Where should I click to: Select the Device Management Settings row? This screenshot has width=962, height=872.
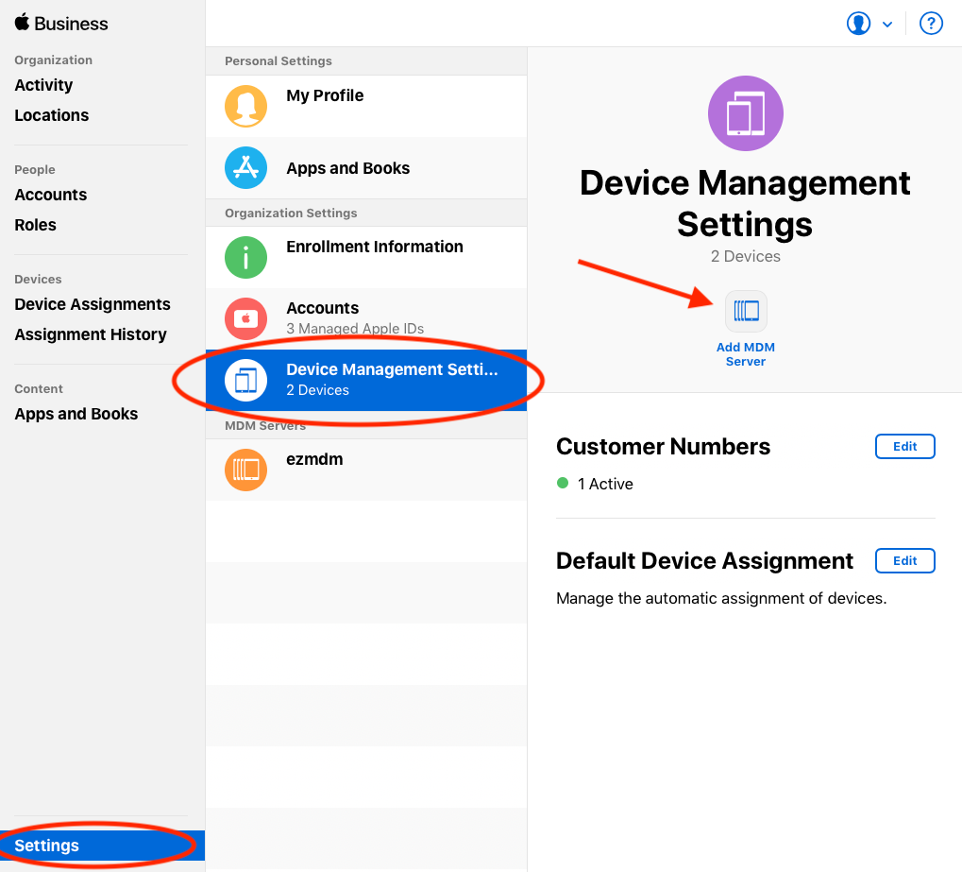366,380
